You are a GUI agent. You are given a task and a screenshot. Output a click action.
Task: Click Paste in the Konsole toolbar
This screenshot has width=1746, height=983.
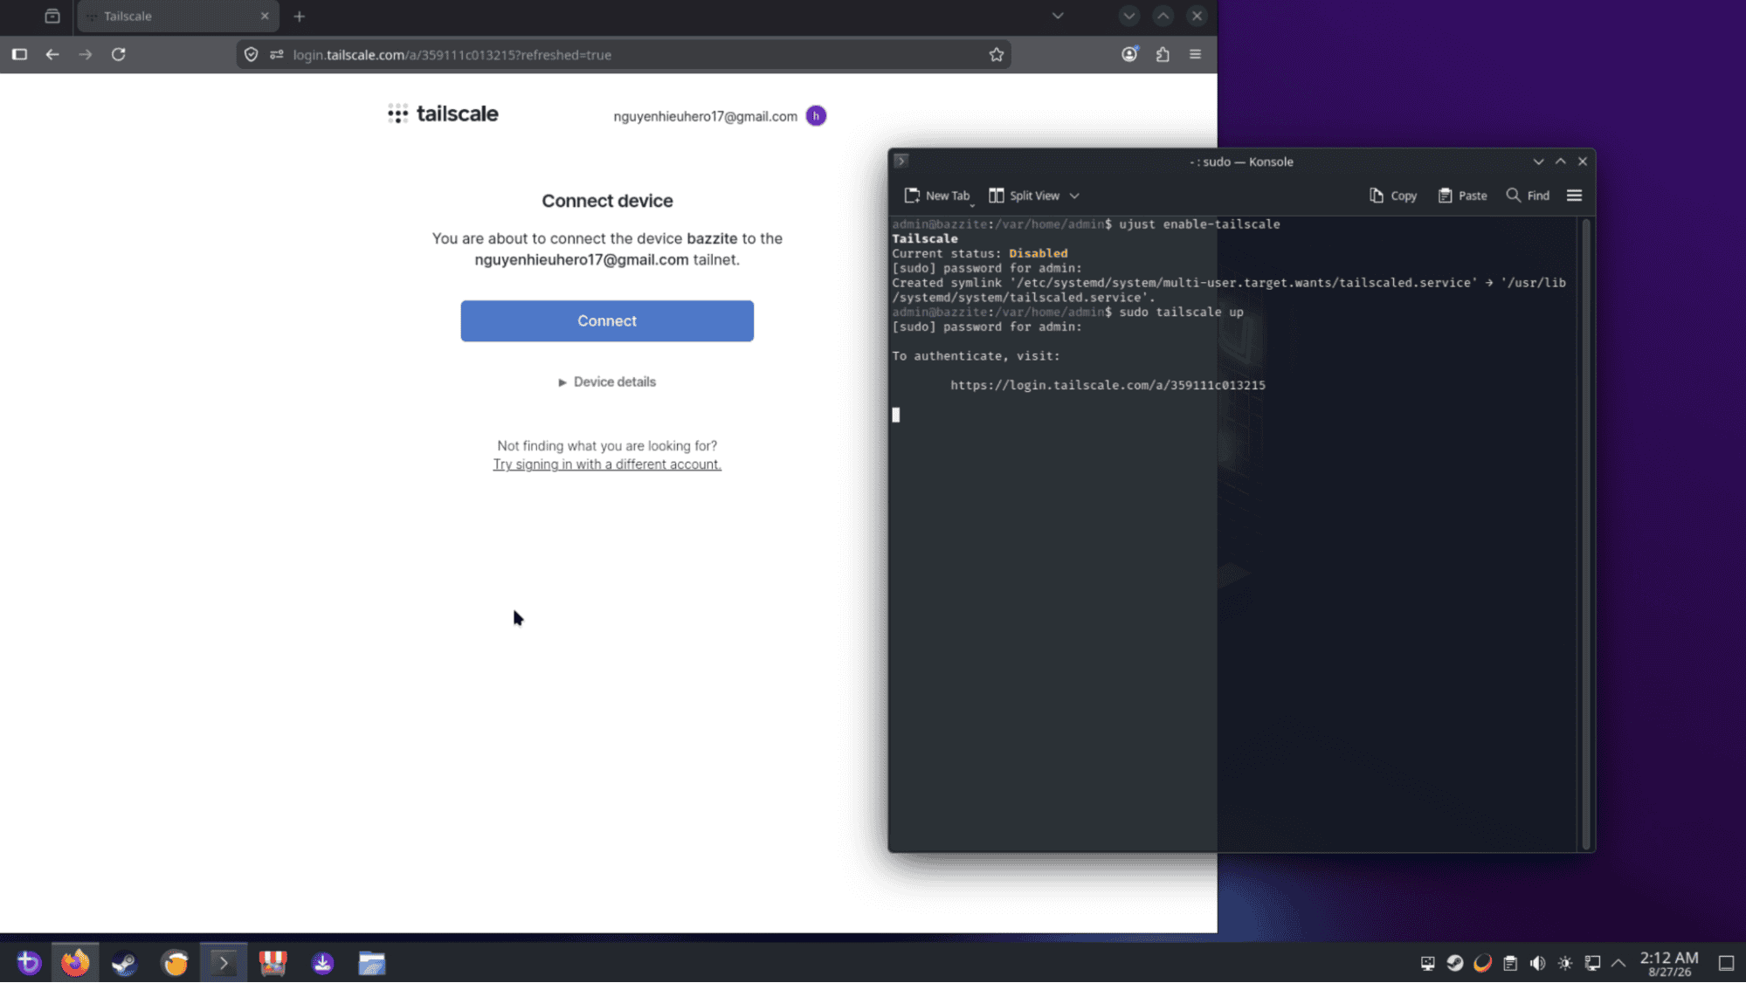click(1463, 196)
